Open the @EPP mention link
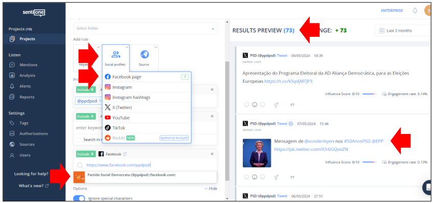433x203 pixels. (x=377, y=141)
